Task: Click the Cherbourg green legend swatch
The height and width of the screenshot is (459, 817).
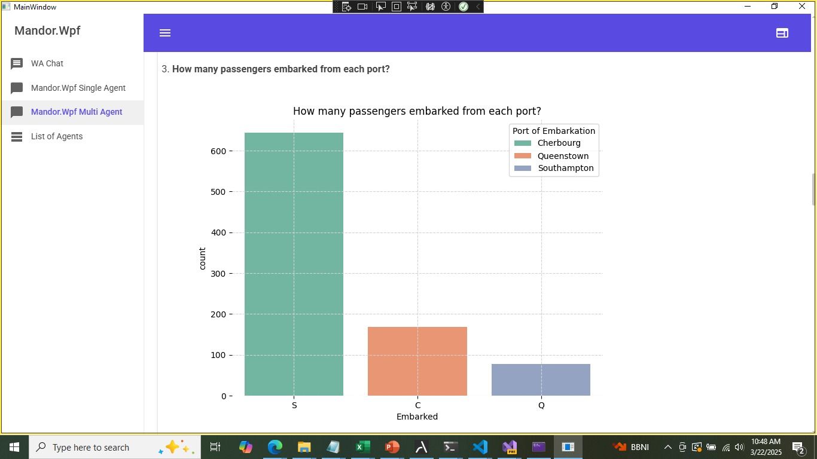Action: 523,143
